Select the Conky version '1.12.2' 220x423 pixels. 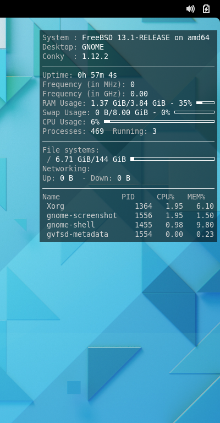pyautogui.click(x=95, y=57)
